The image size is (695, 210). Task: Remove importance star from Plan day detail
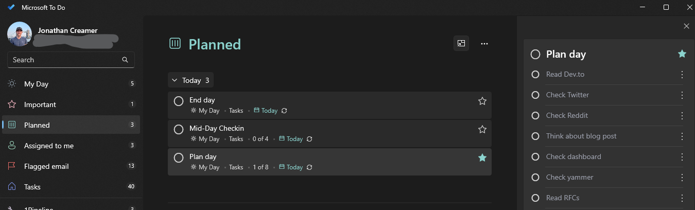pos(682,54)
